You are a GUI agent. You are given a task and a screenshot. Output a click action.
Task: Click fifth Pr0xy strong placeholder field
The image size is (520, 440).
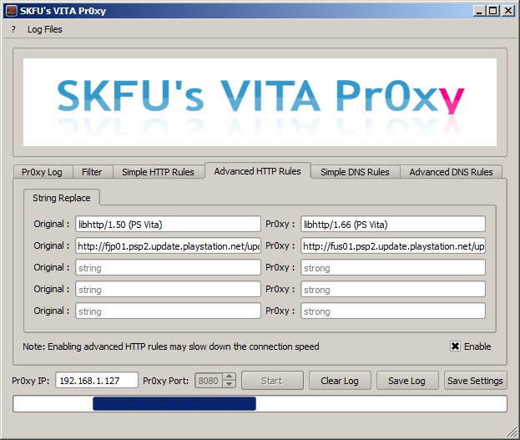pos(393,311)
